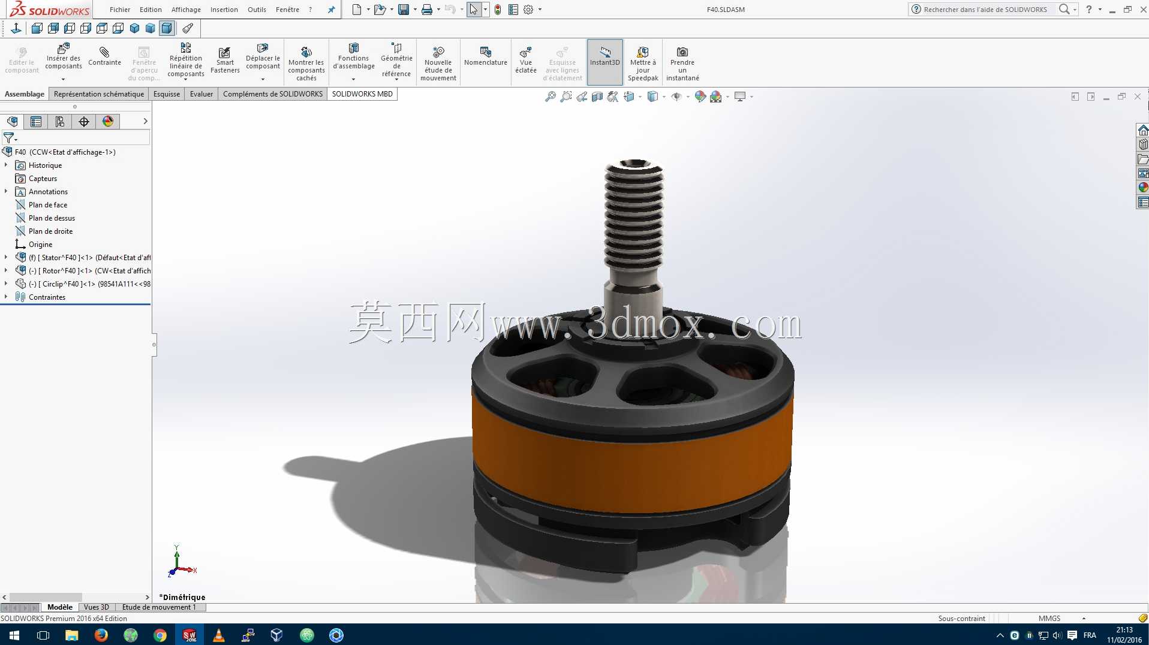This screenshot has height=645, width=1149.
Task: Start Nouvelle étude de mouvement
Action: [x=438, y=64]
